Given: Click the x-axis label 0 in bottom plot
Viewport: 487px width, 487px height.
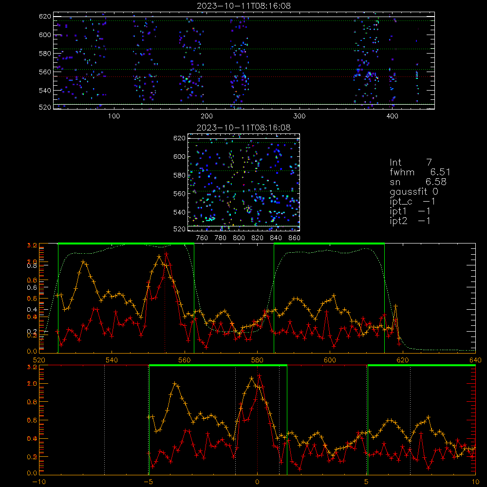Looking at the screenshot, I should (x=257, y=482).
